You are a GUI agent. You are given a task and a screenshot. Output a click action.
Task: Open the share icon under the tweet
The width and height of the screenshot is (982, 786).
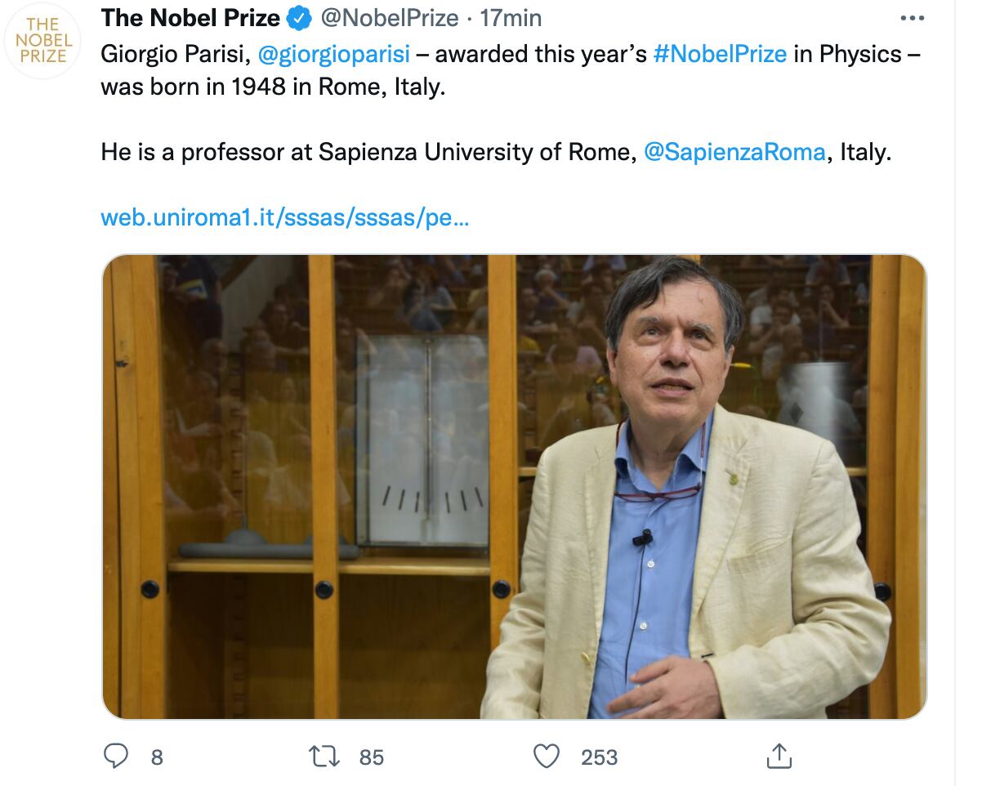click(779, 757)
